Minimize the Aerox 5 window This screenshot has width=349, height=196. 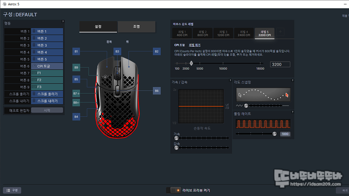pyautogui.click(x=345, y=4)
